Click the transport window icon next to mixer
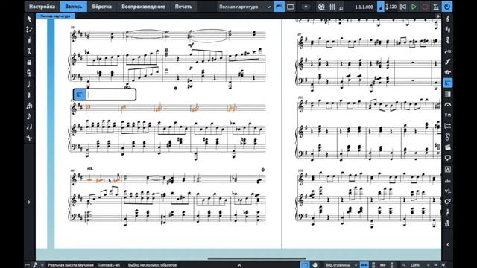The image size is (477, 268). tap(341, 7)
